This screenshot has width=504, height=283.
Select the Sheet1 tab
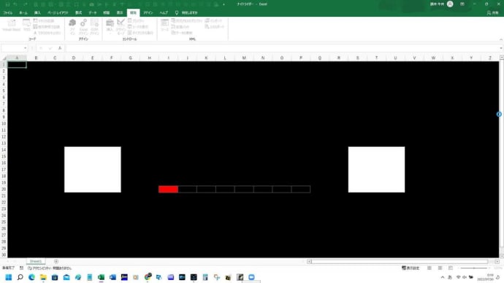[x=36, y=262]
